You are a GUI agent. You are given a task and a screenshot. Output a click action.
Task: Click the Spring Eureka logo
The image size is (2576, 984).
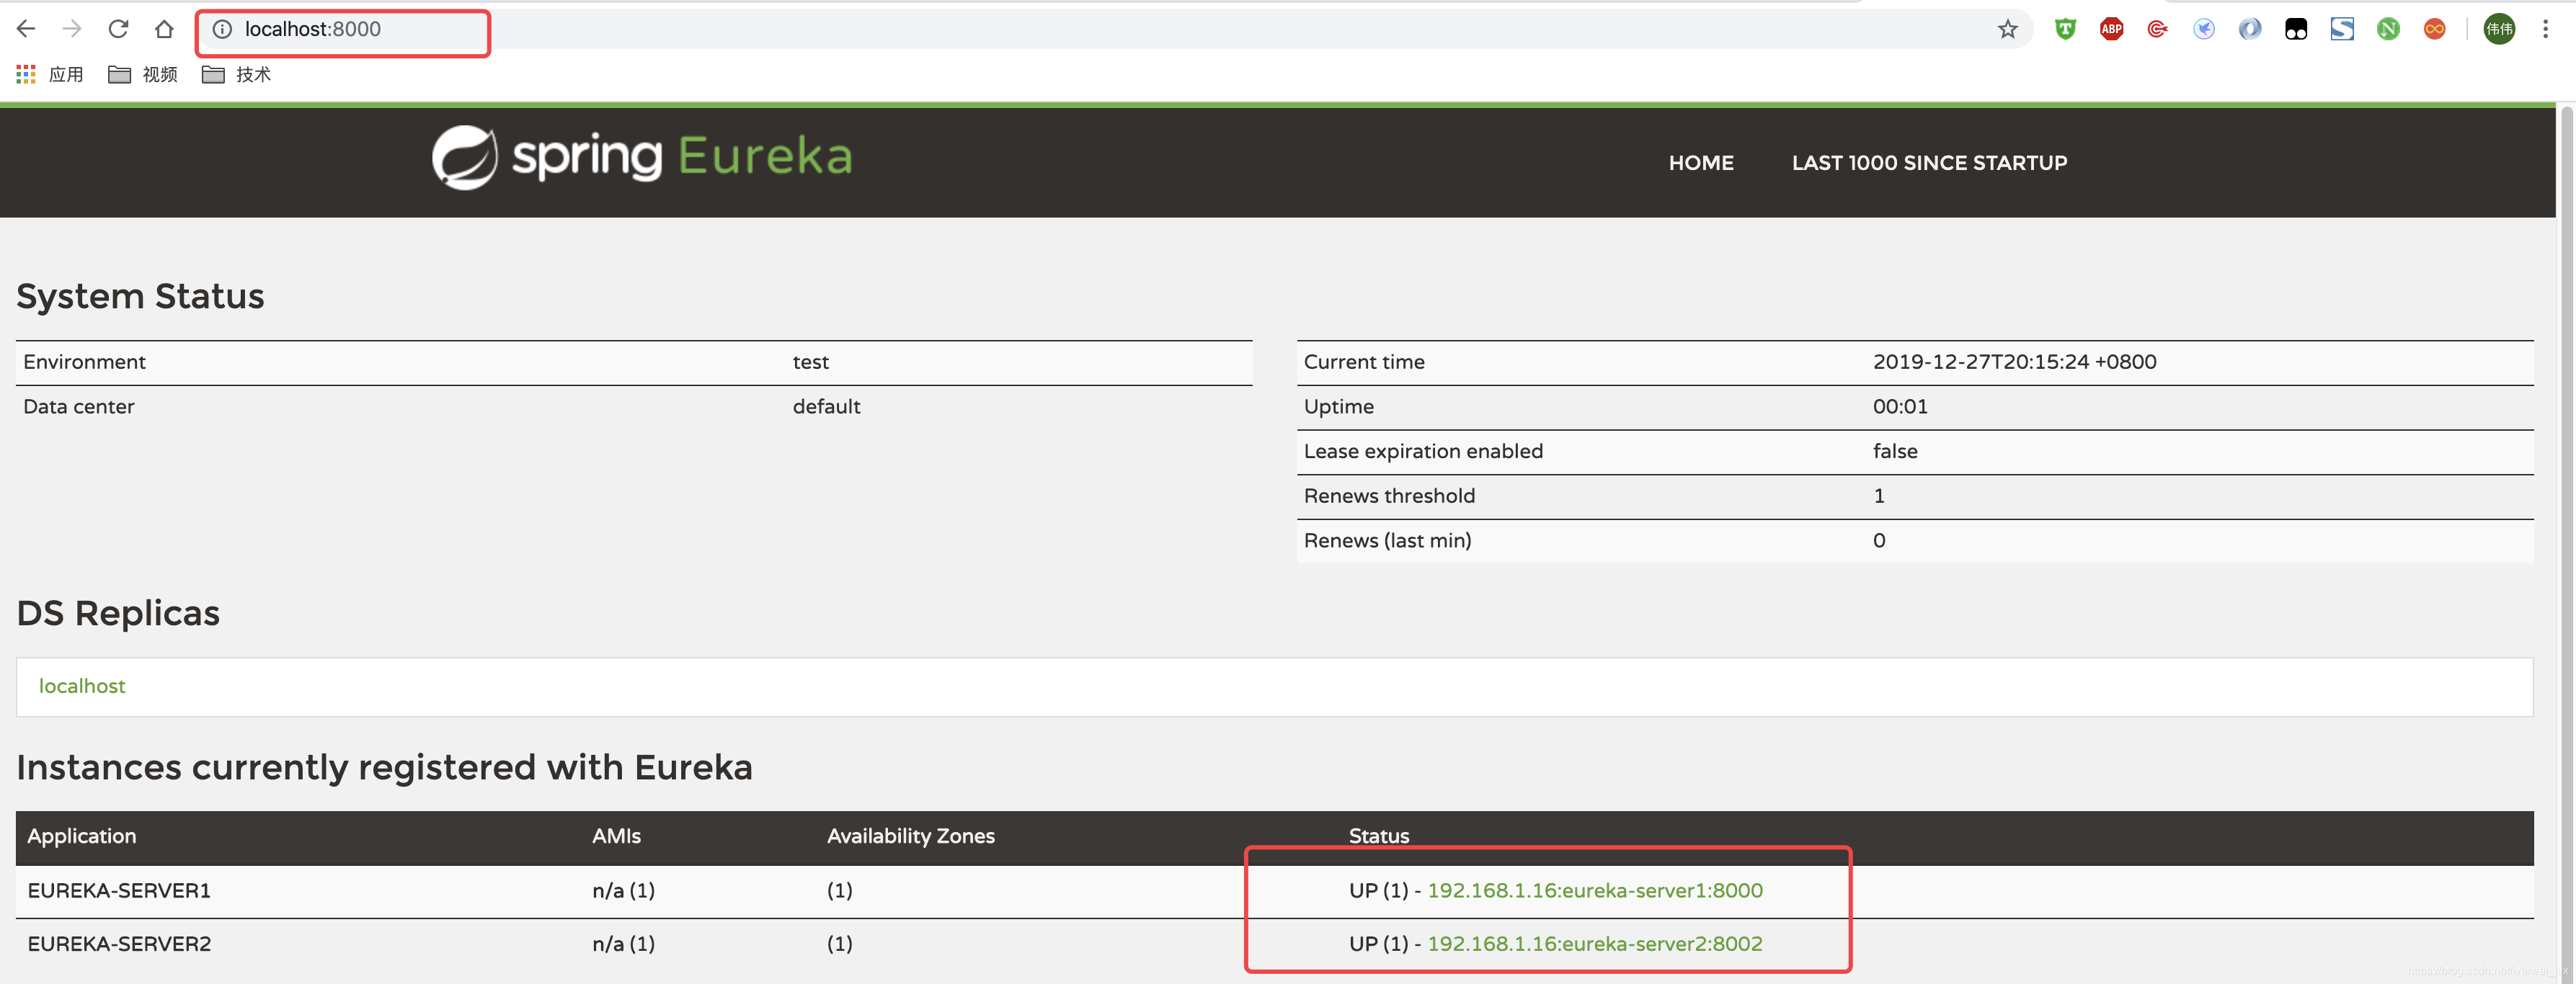[641, 157]
